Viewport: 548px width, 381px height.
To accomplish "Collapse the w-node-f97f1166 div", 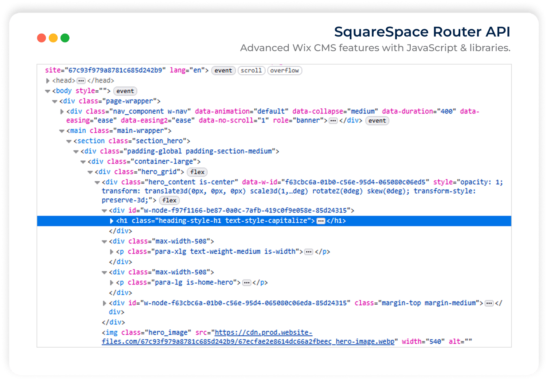I will point(104,211).
